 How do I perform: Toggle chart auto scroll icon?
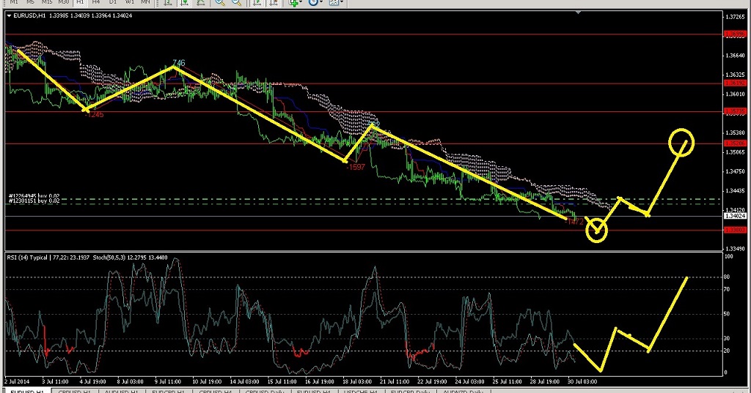tap(257, 2)
